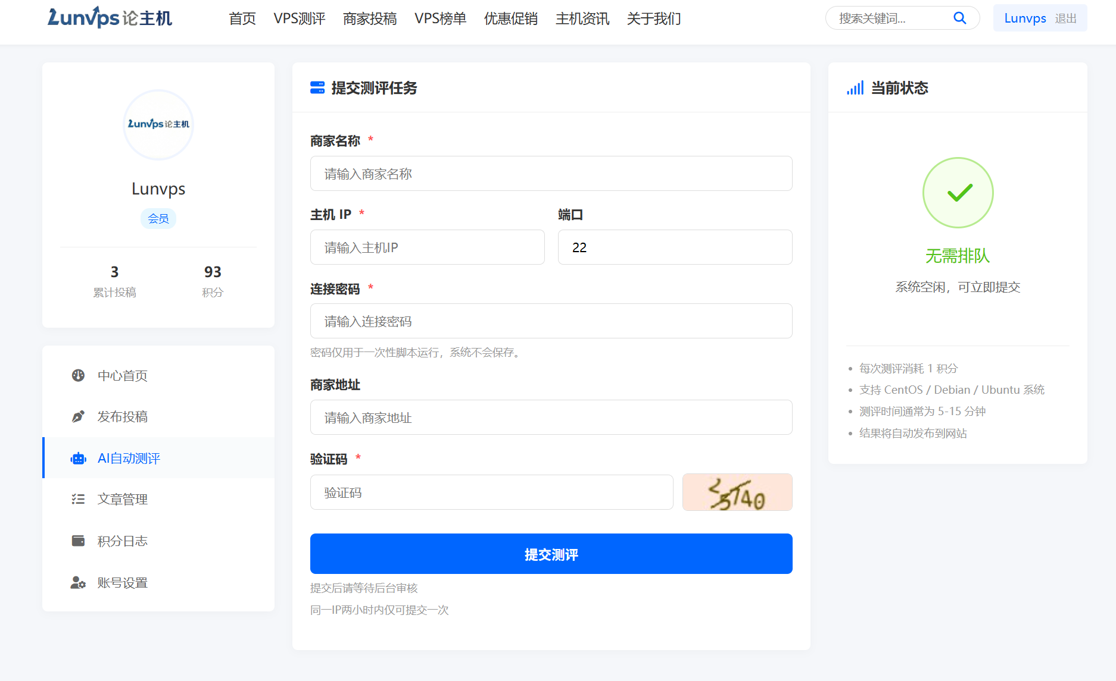
Task: Select the port field showing 22
Action: 675,247
